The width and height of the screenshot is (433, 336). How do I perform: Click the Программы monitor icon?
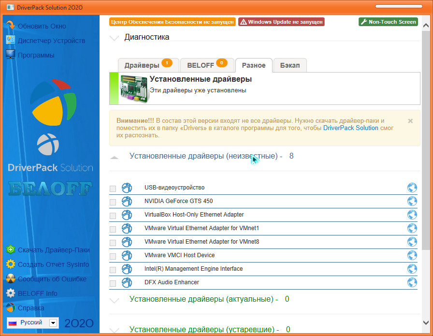(11, 54)
